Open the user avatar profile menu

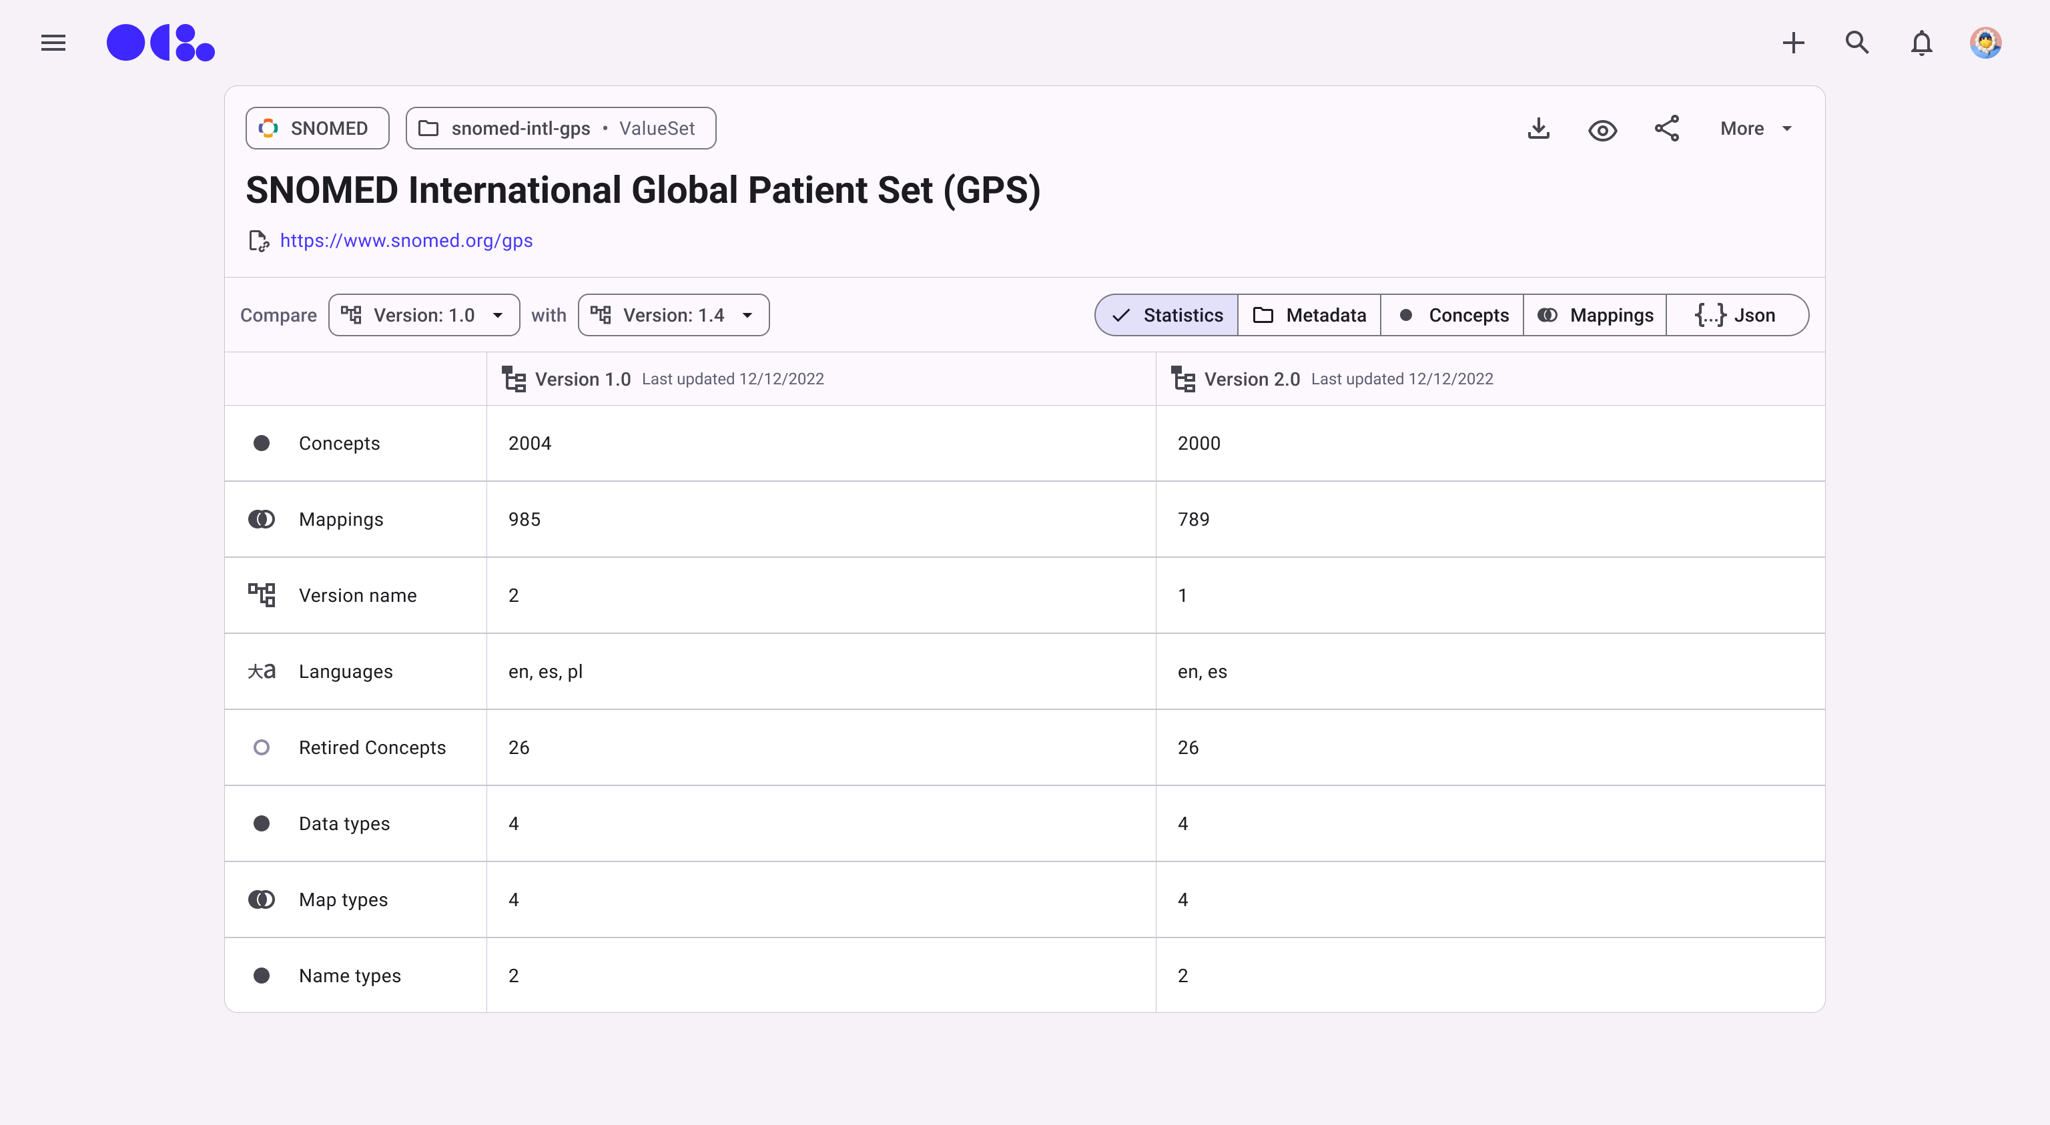1985,43
